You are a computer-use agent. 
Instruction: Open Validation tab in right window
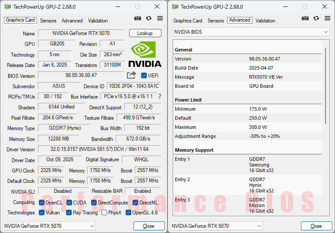[x=265, y=21]
